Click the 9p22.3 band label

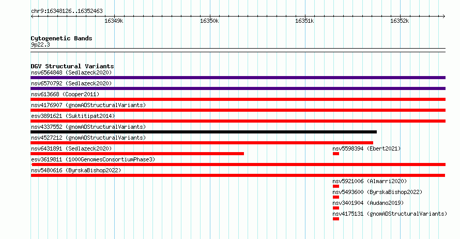pos(40,44)
